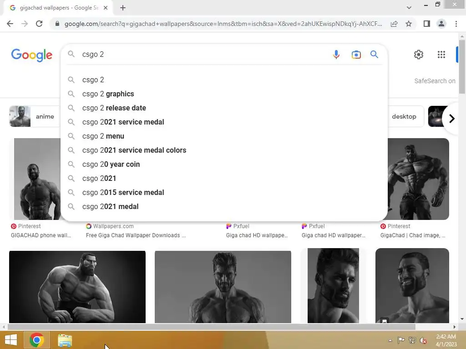Open the browser side panel

click(427, 24)
